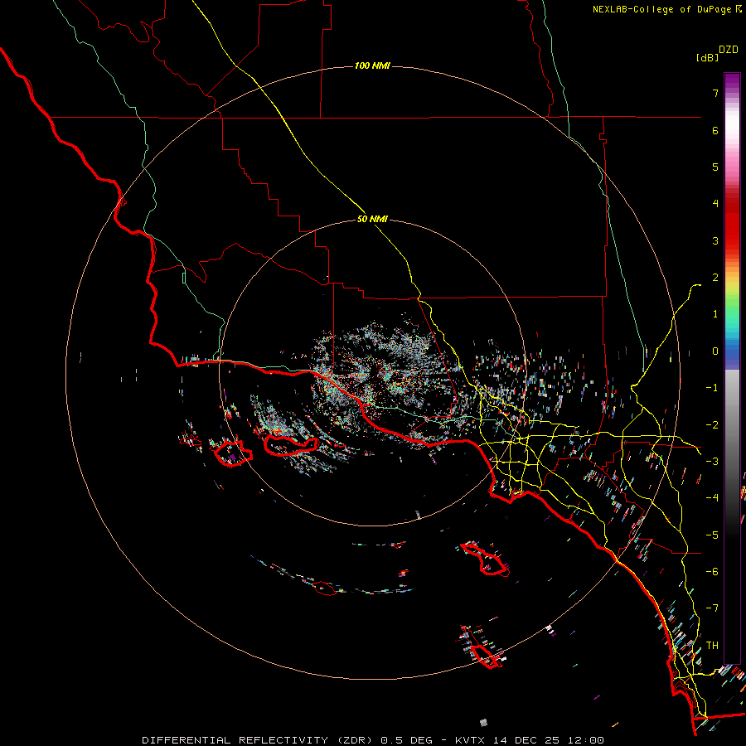Click the -1 tick on color scale
The height and width of the screenshot is (746, 746).
pos(712,388)
